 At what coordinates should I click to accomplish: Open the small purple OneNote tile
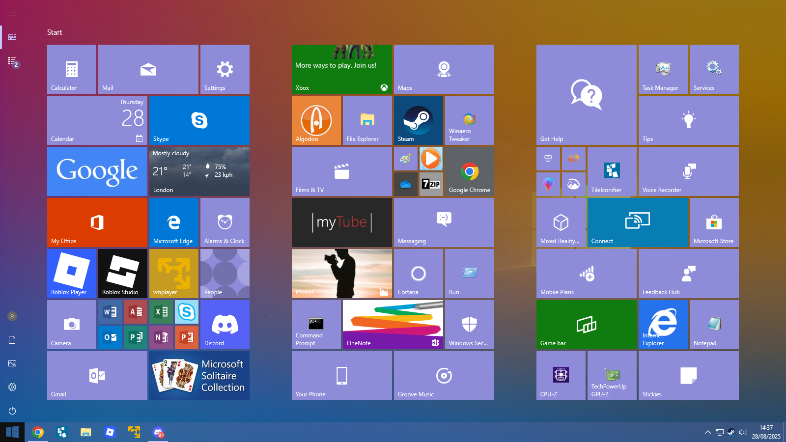click(161, 337)
